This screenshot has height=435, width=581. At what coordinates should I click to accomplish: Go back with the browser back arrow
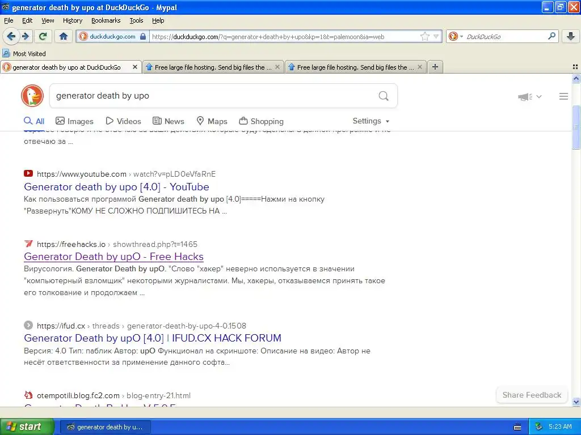(x=11, y=36)
